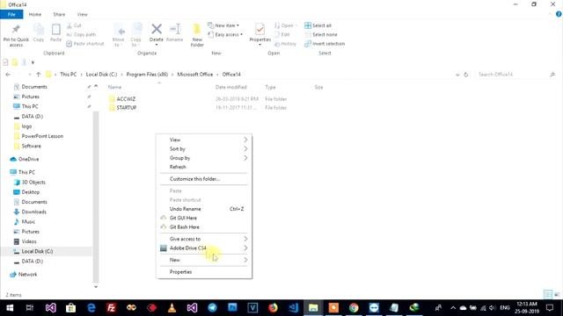Open Task View on taskbar
The width and height of the screenshot is (563, 316).
coord(30,308)
